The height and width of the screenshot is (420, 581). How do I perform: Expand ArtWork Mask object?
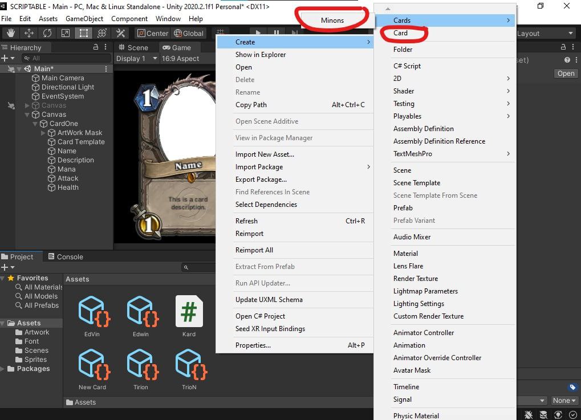[x=43, y=133]
